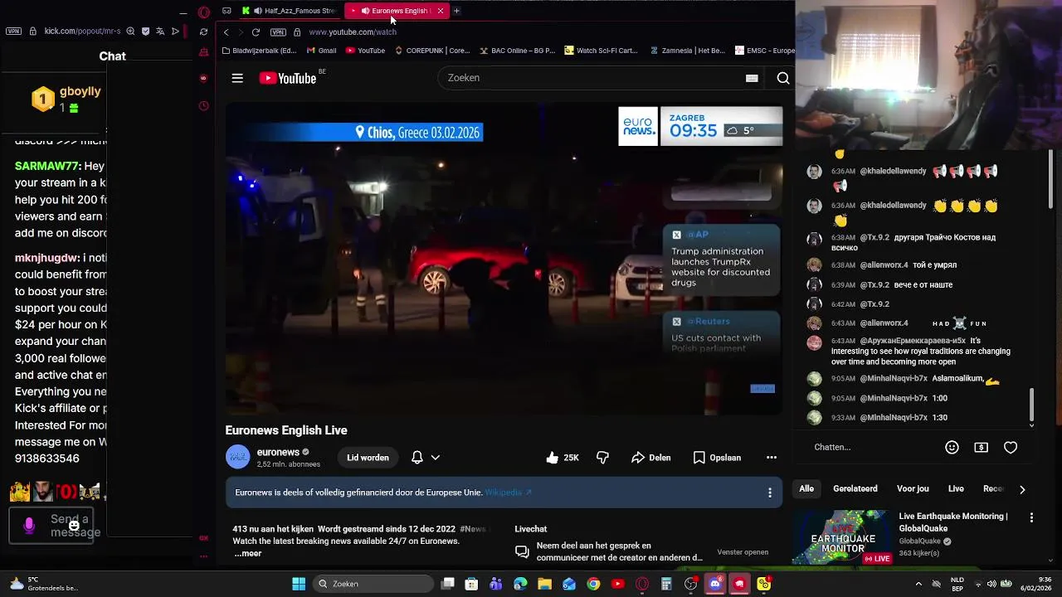Follow the Wikipedia link in info banner
The width and height of the screenshot is (1062, 597).
[508, 493]
